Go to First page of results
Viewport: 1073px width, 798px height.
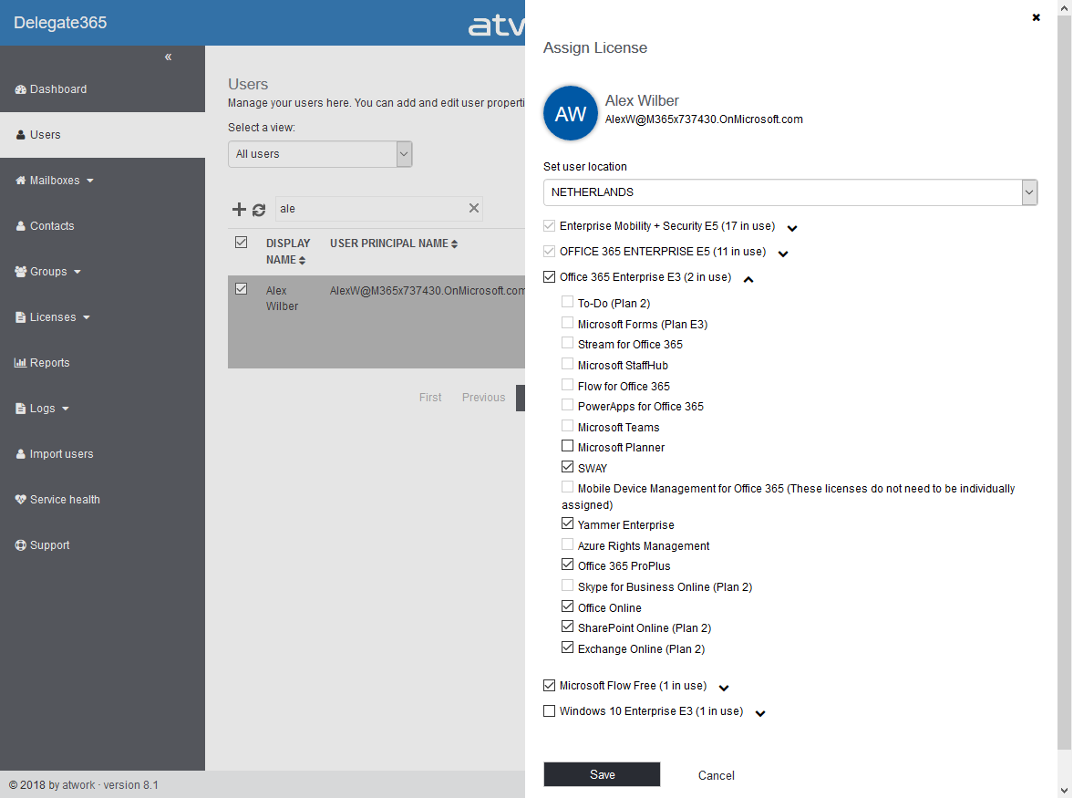430,398
